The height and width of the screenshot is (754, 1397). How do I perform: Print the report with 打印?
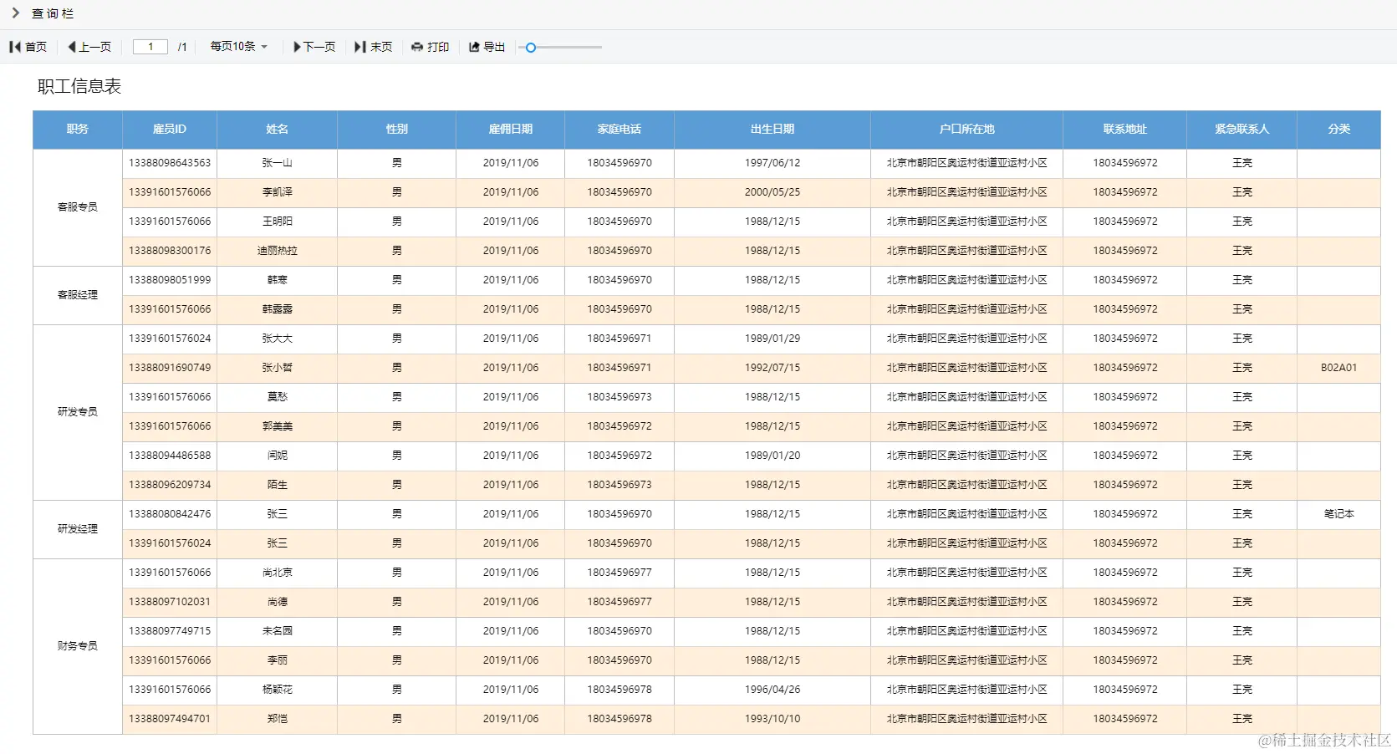(x=431, y=47)
